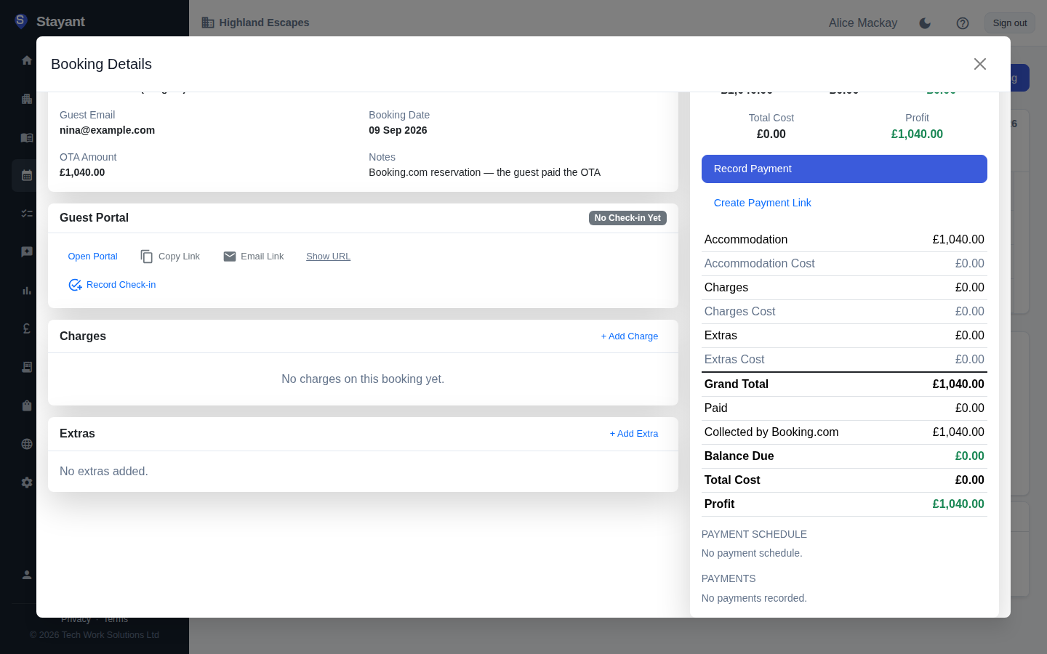Viewport: 1047px width, 654px height.
Task: Open the messages chat icon in the sidebar
Action: 27,252
